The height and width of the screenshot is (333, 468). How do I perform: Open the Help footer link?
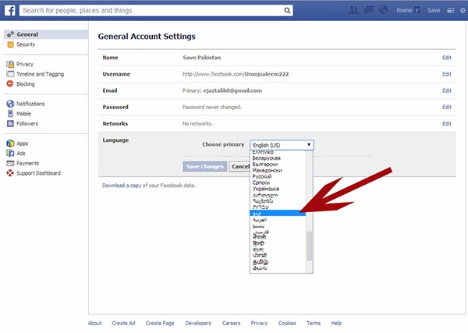tap(336, 323)
